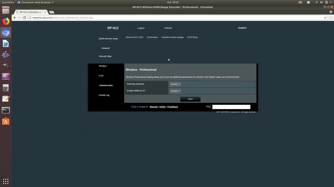Open Activities overview
334x187 pixels.
tap(8, 2)
